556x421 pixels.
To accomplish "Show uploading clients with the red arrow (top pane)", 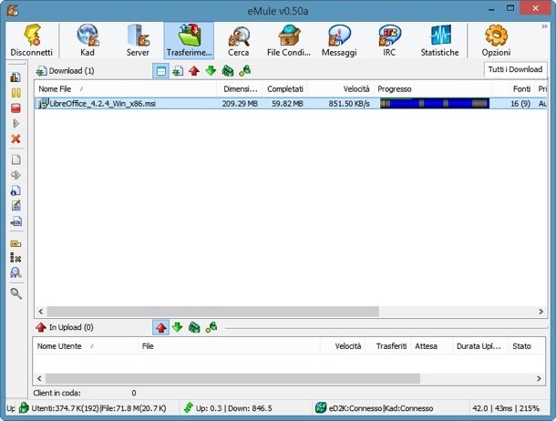I will coord(194,71).
